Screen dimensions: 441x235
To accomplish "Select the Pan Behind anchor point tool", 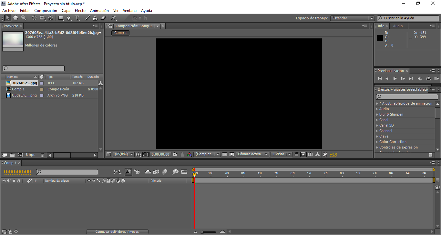I will (50, 18).
